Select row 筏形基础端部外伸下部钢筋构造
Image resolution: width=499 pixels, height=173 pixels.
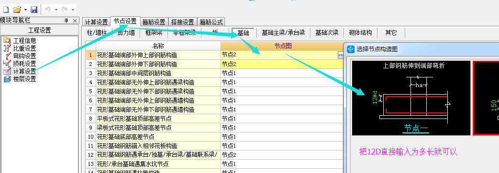pyautogui.click(x=158, y=64)
